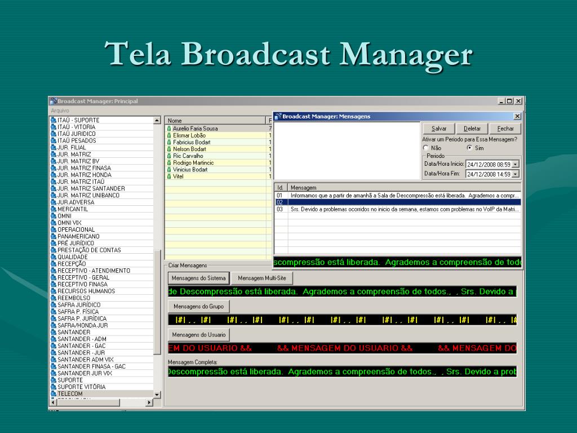Click the Id. column header
The width and height of the screenshot is (577, 433).
click(281, 187)
